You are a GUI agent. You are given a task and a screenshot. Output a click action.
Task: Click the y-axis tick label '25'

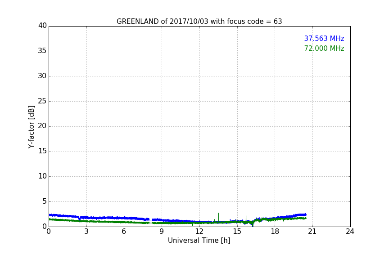tap(42, 101)
